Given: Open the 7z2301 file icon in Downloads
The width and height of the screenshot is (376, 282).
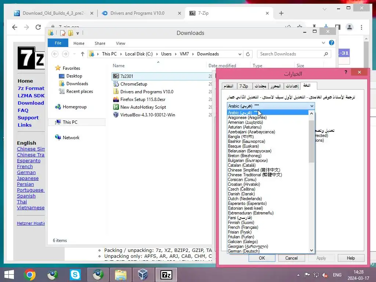Looking at the screenshot, I should point(116,76).
